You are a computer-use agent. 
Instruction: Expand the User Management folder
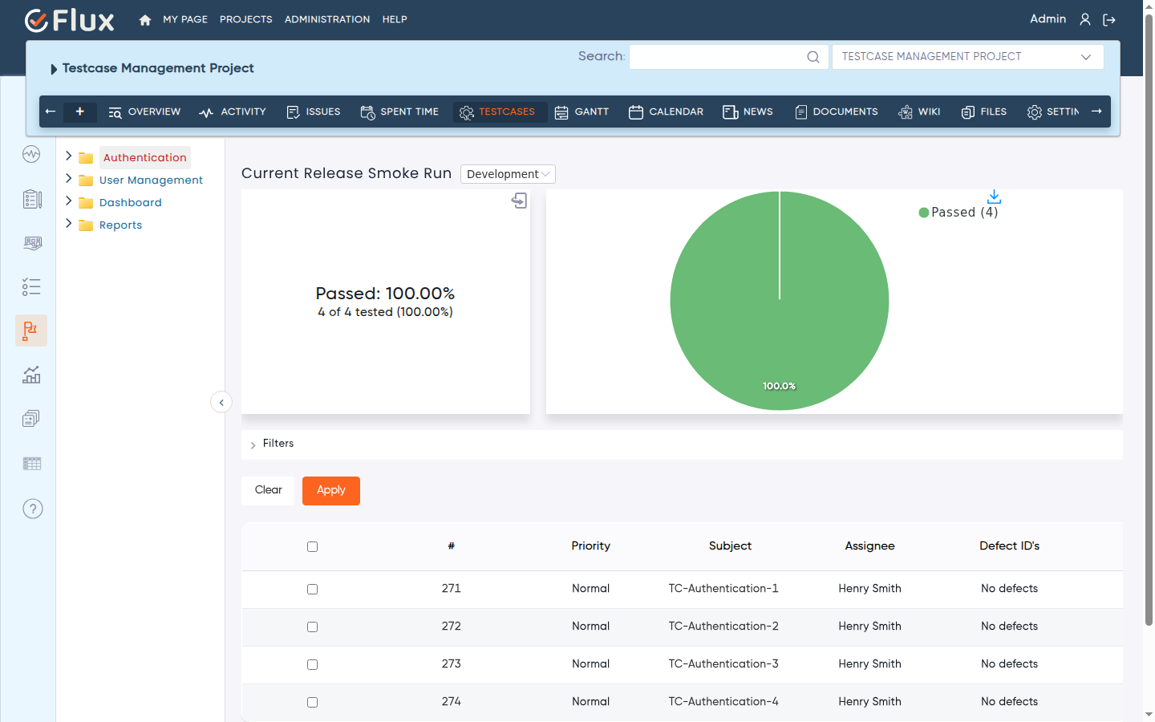tap(69, 179)
